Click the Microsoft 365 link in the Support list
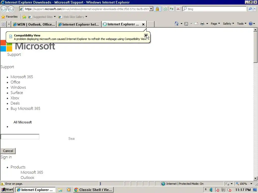Screen dimensions: 258x193 point(22,77)
